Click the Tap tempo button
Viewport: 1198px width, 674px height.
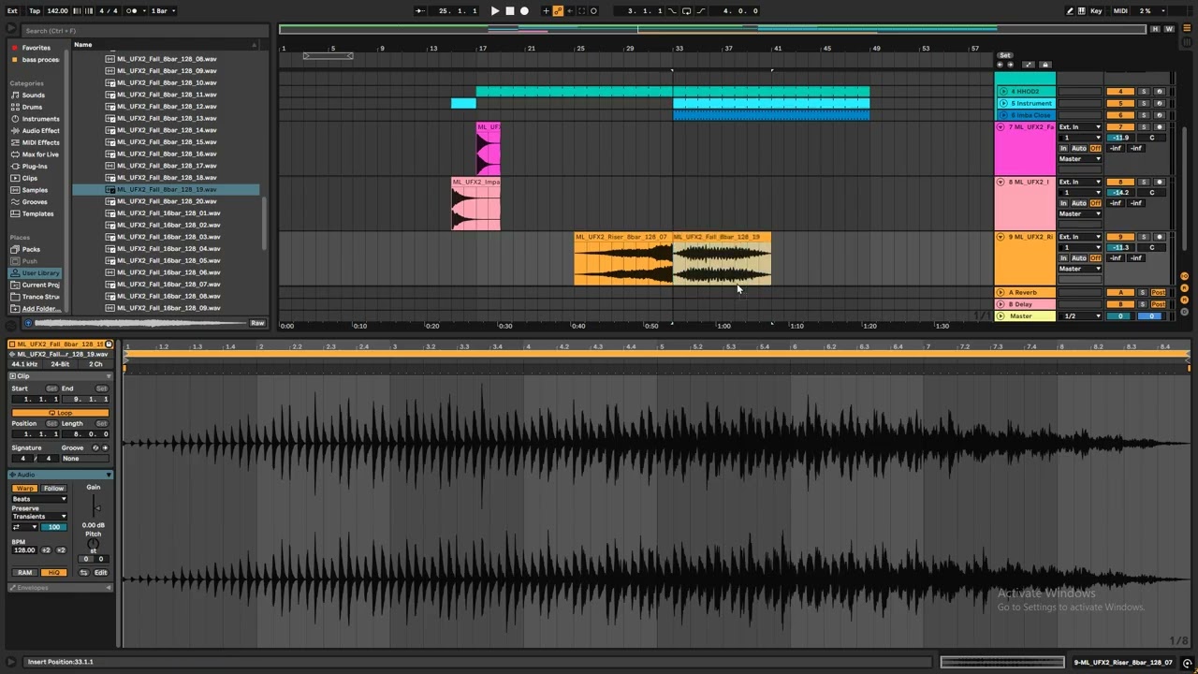point(35,11)
